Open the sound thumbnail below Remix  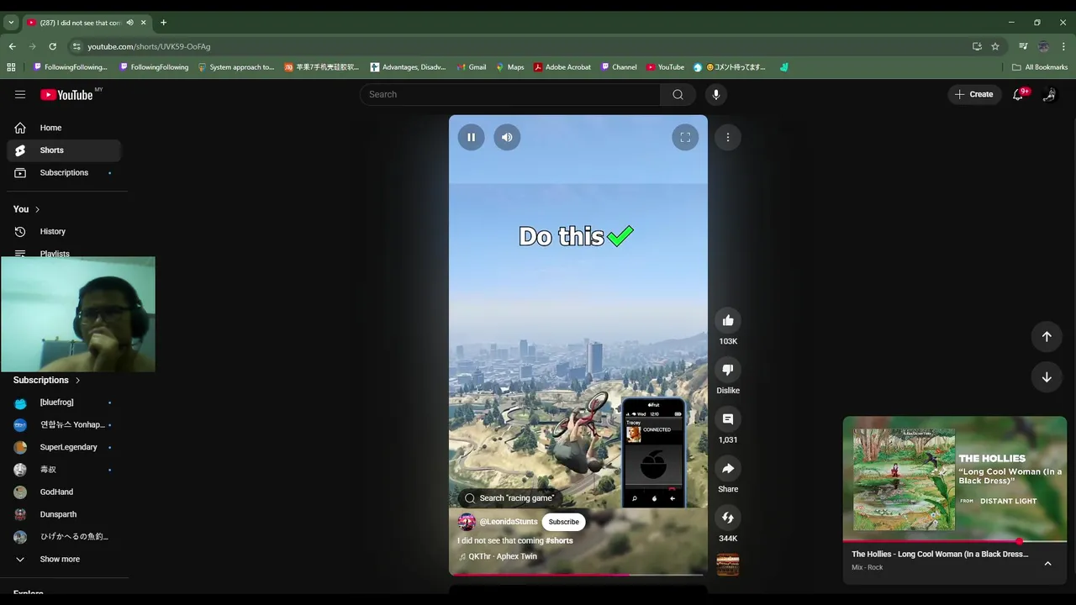pos(728,565)
